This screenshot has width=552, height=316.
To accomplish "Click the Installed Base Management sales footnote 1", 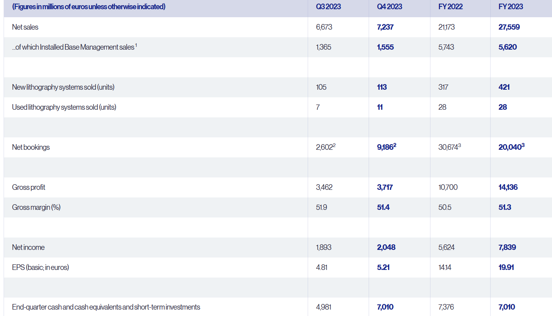I will (x=136, y=46).
